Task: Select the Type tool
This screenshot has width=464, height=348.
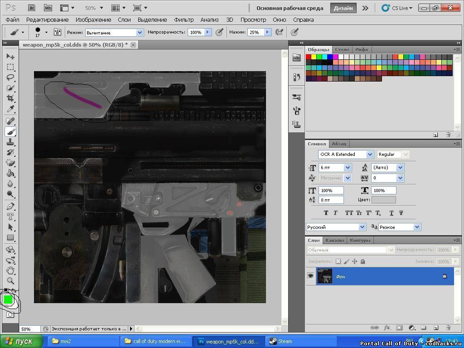Action: (x=10, y=217)
